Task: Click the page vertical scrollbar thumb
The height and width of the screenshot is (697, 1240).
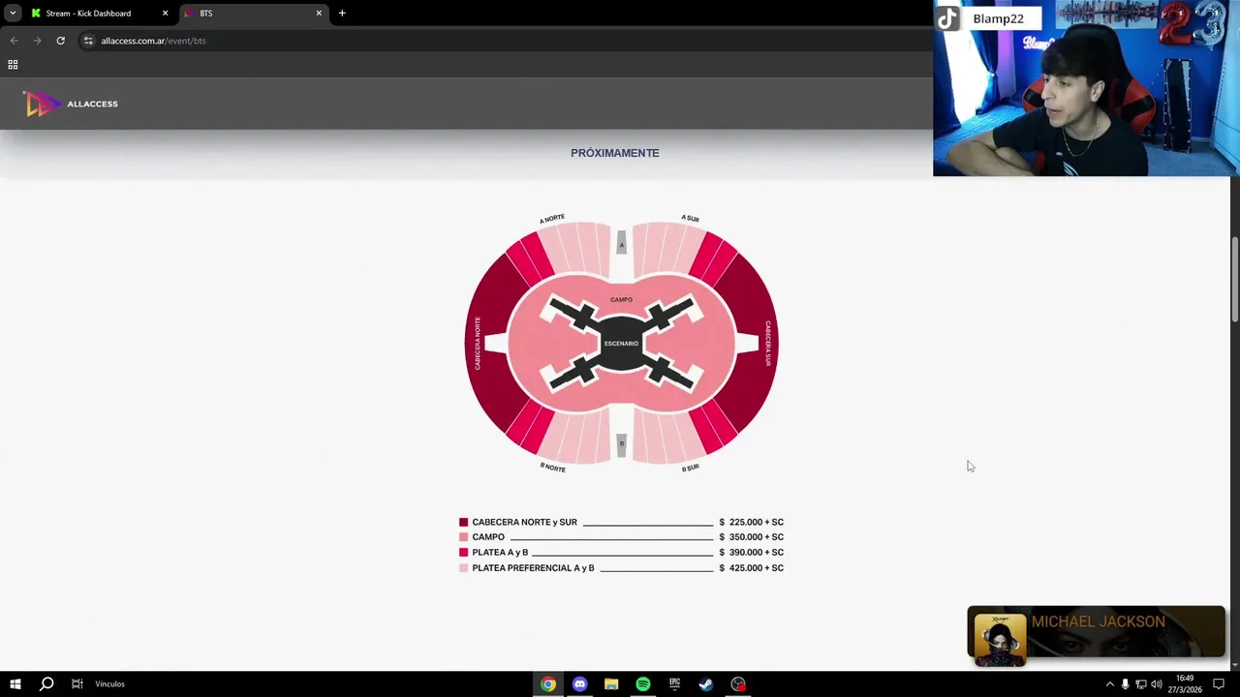Action: 1234,280
